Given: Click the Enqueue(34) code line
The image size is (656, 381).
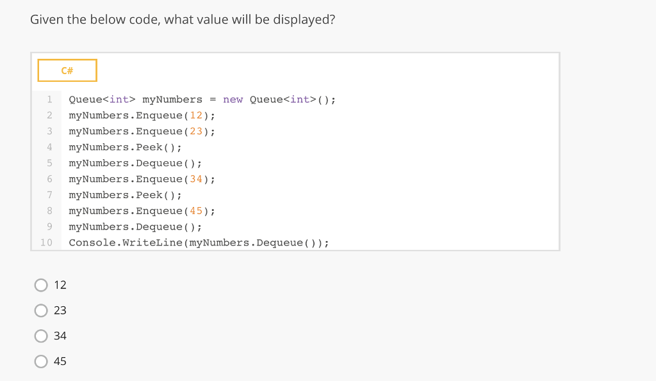Looking at the screenshot, I should tap(142, 180).
